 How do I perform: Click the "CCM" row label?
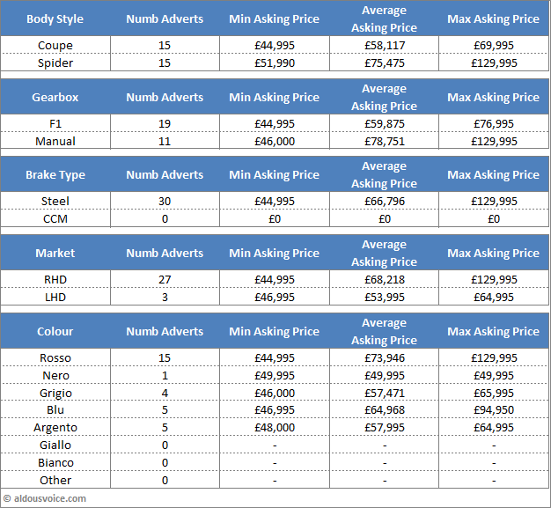55,219
